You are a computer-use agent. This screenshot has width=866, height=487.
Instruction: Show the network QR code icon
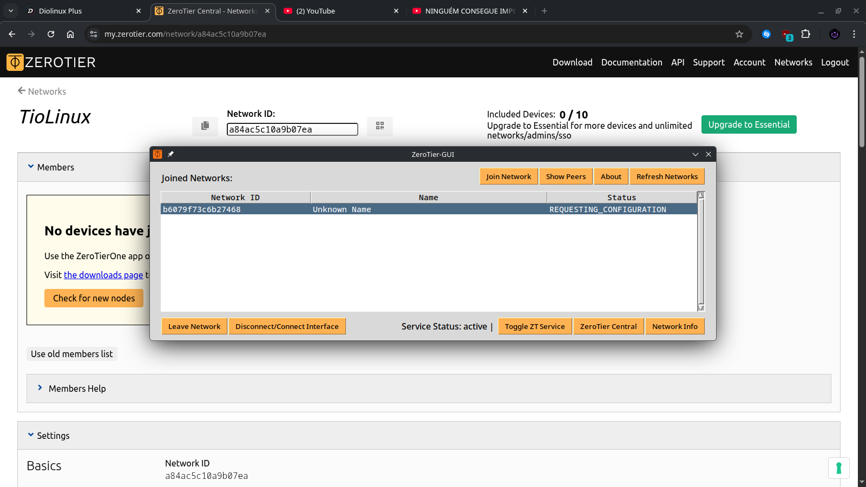380,126
